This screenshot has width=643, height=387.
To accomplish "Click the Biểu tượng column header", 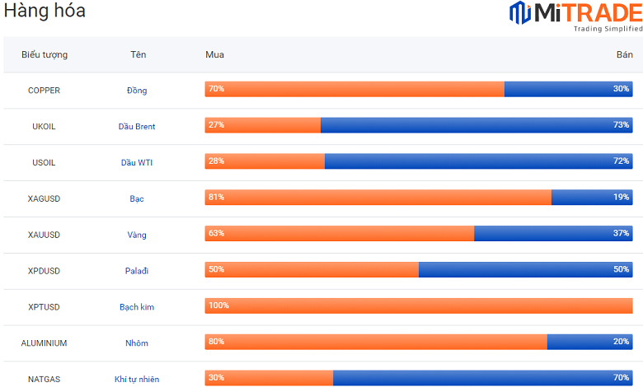I will pyautogui.click(x=45, y=55).
